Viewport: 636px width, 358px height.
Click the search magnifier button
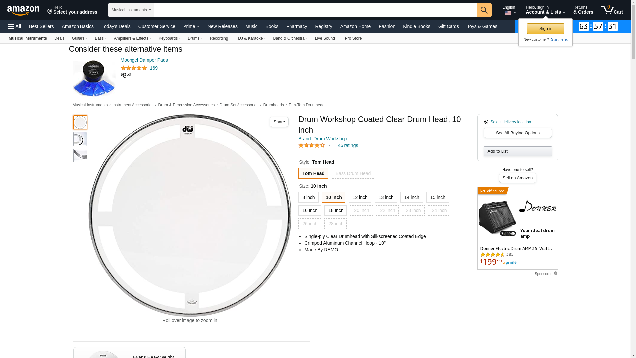484,10
